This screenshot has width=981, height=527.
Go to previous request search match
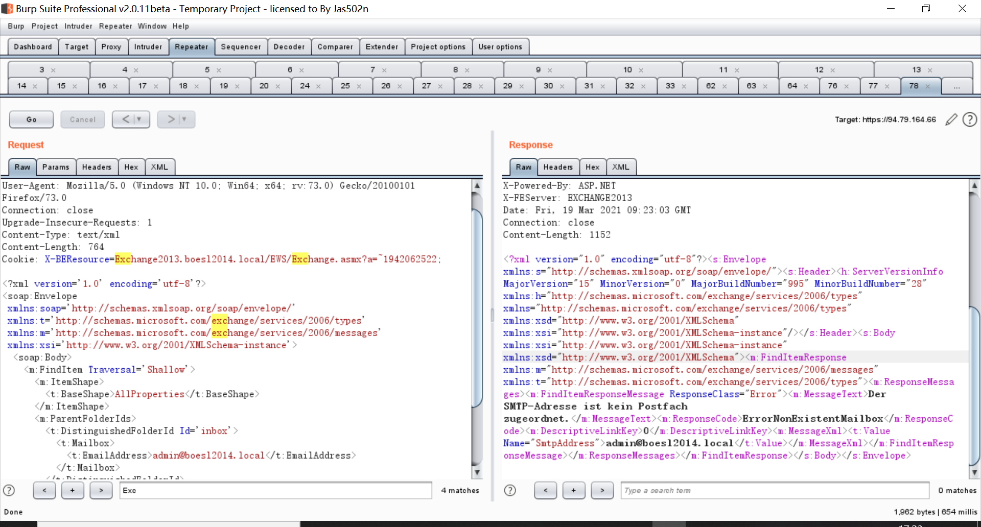[44, 490]
